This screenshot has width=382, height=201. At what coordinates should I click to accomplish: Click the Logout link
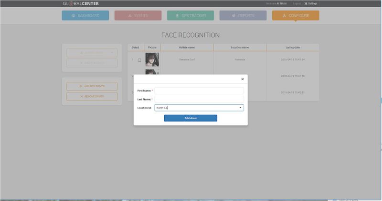(x=297, y=4)
